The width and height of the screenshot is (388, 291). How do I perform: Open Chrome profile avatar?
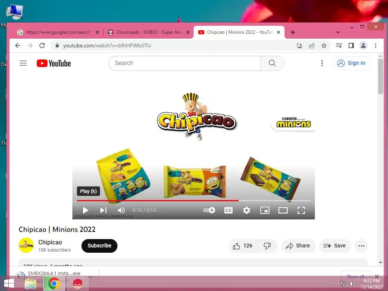[x=363, y=45]
